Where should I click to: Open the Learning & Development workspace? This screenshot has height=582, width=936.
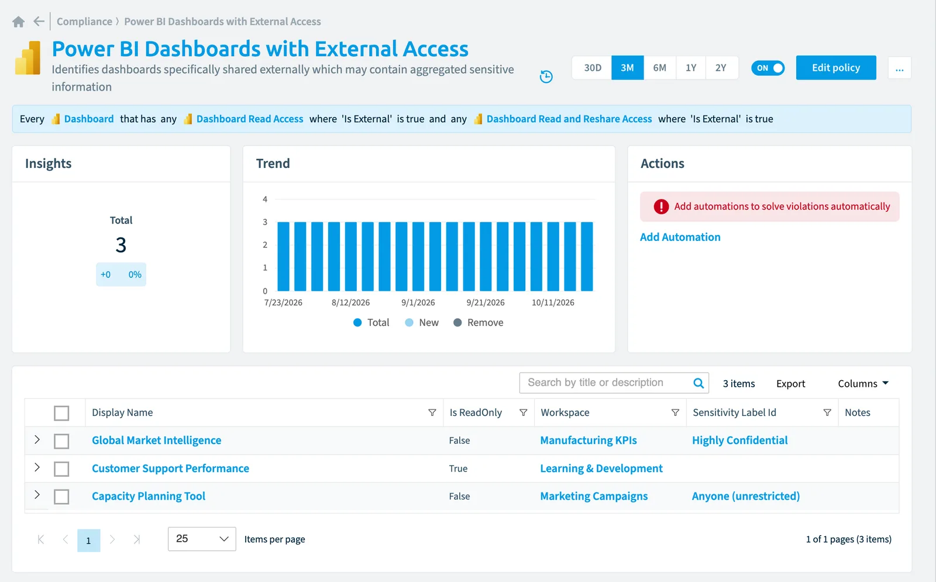coord(601,469)
